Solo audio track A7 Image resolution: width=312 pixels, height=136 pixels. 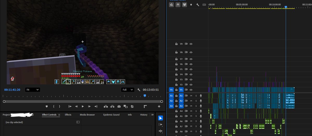coord(196,126)
